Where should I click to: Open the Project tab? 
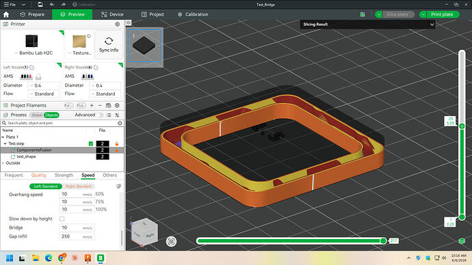pyautogui.click(x=153, y=14)
